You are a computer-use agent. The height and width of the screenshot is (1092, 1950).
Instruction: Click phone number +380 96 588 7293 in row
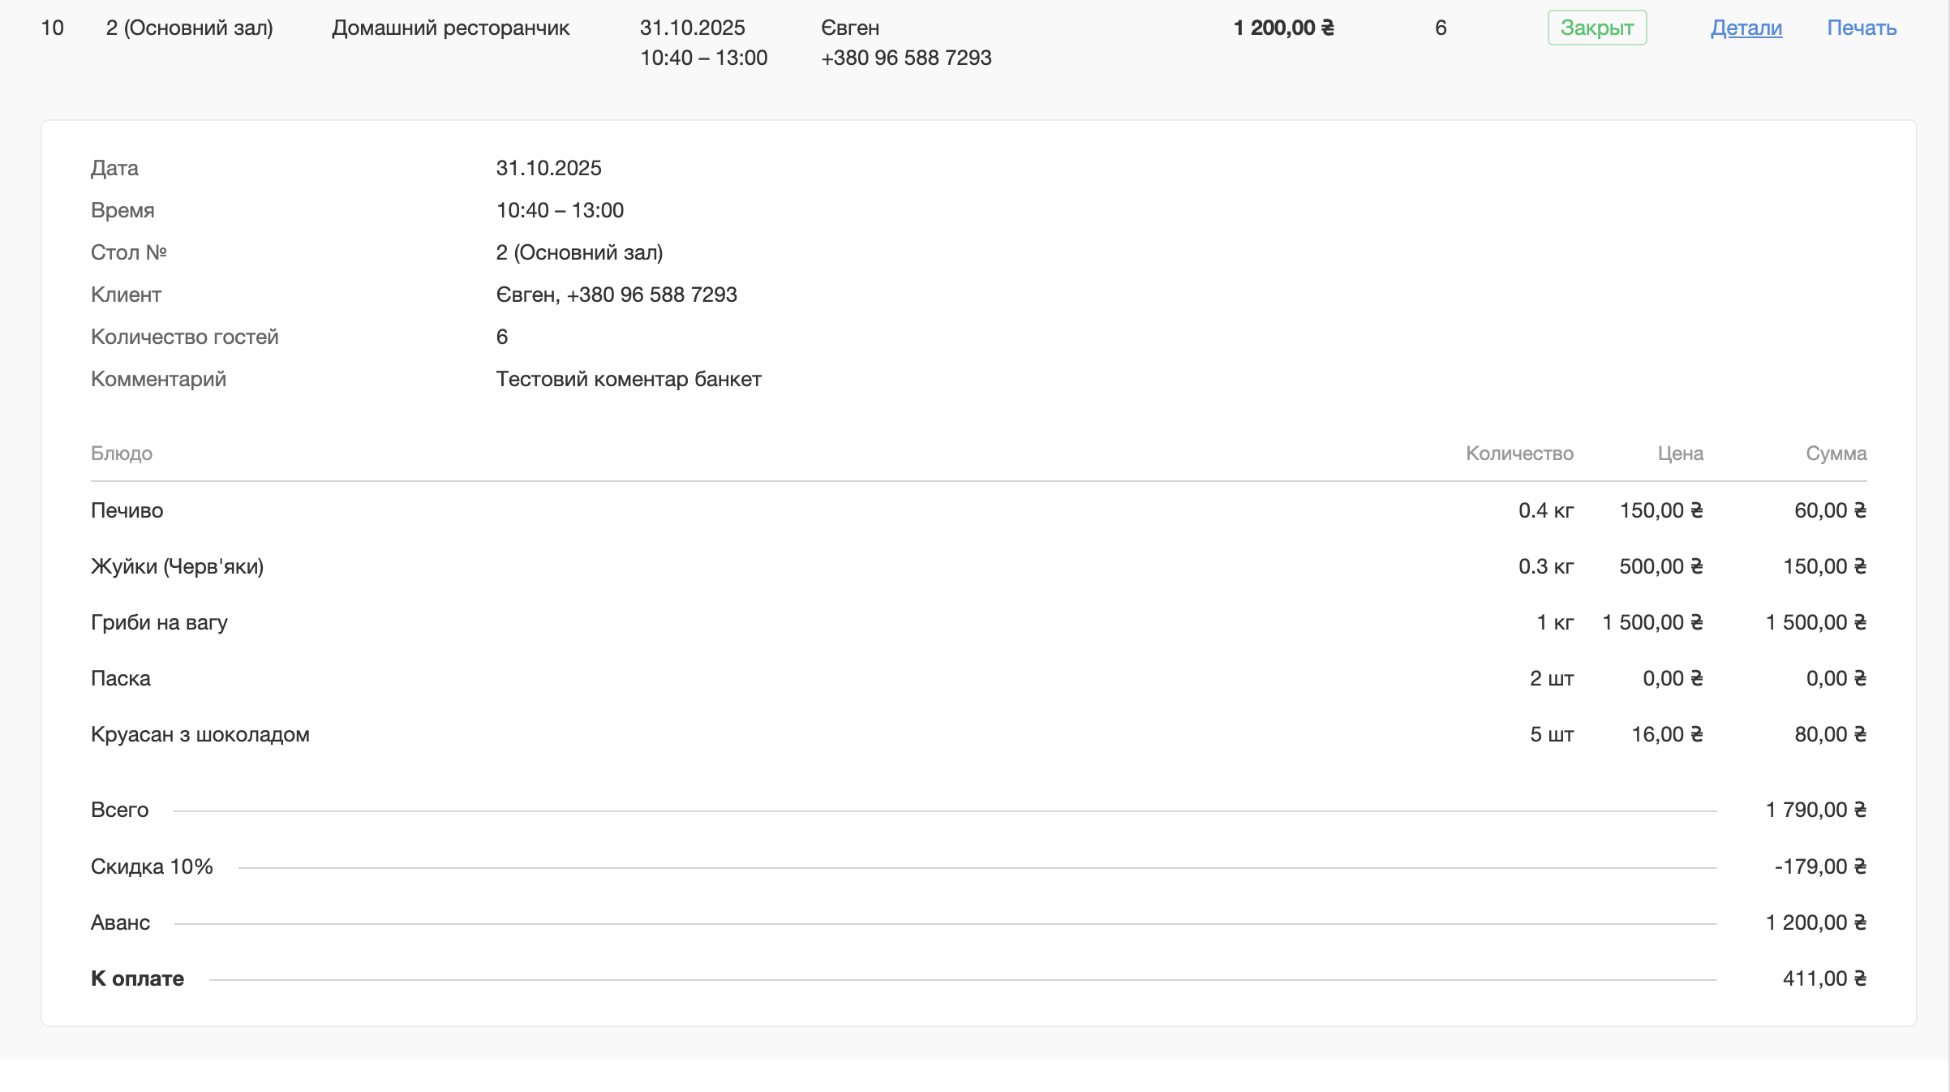click(905, 58)
